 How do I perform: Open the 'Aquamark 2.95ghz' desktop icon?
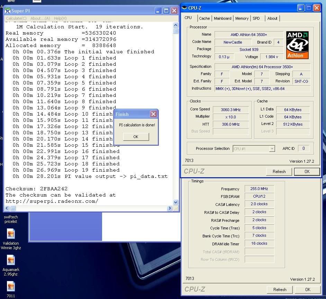point(11,265)
